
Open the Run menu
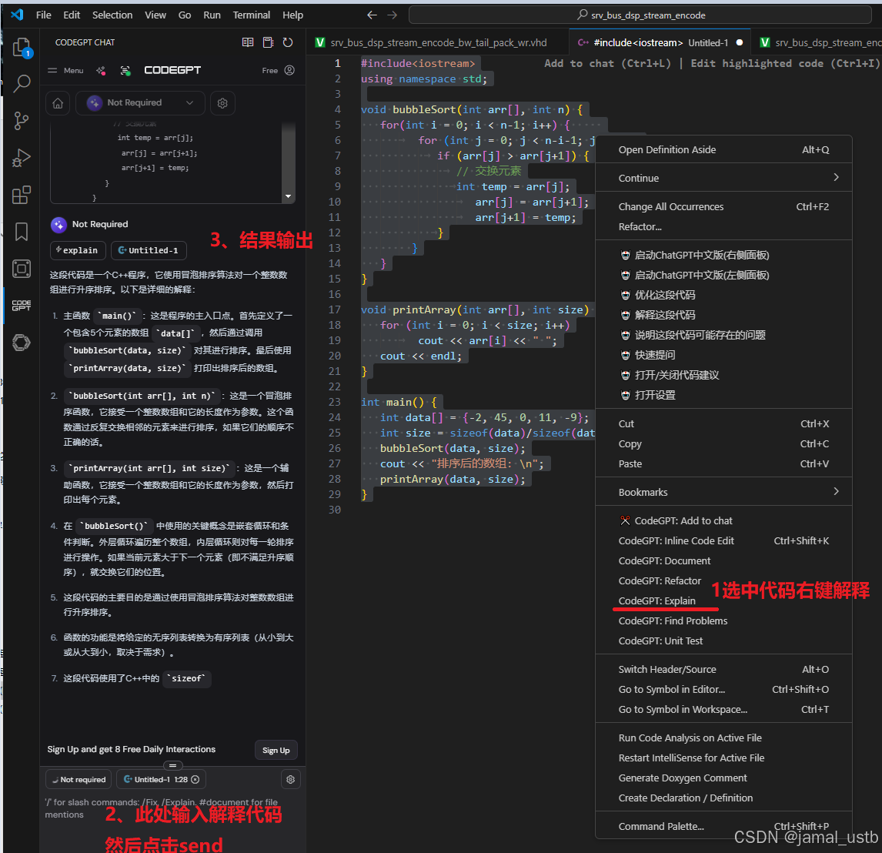[x=212, y=15]
